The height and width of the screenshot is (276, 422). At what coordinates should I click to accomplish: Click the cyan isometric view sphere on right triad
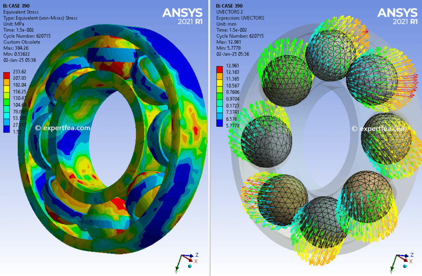(x=405, y=266)
